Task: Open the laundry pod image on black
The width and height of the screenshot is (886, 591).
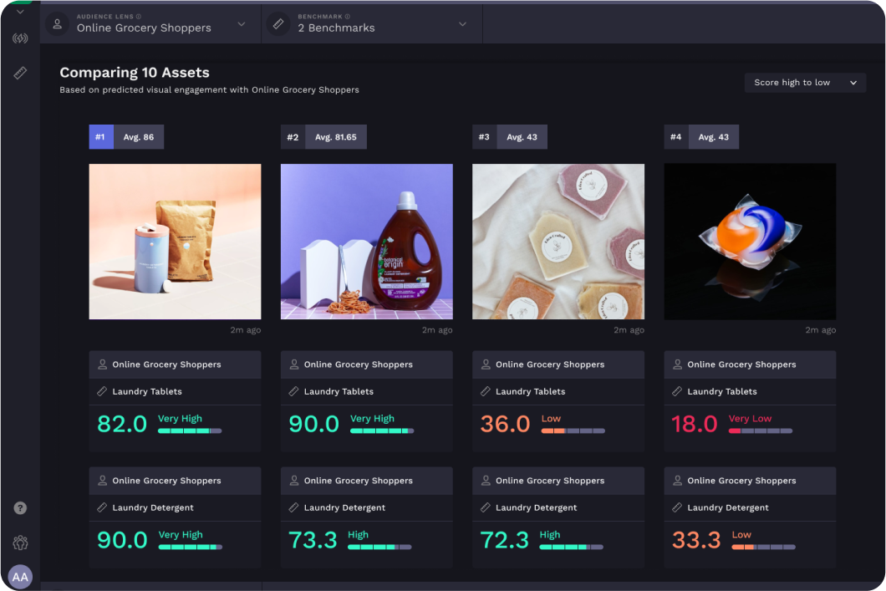Action: (x=750, y=242)
